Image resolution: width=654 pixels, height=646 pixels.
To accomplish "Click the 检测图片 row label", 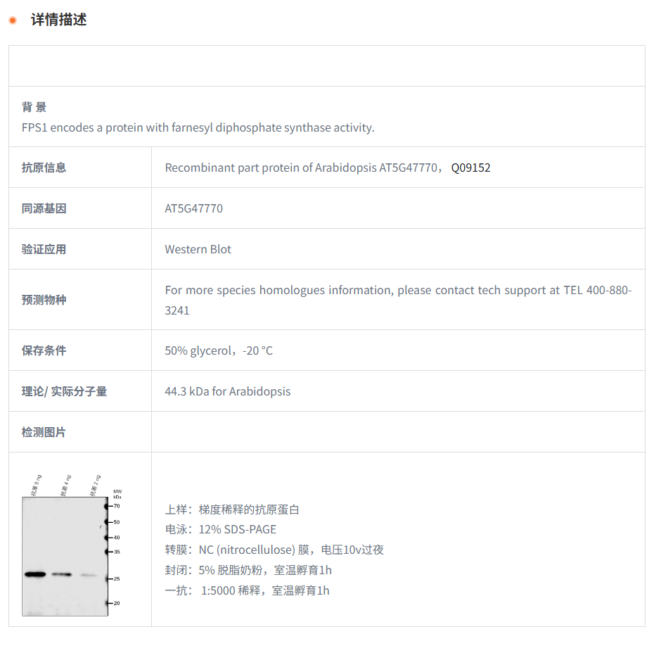I will [x=44, y=432].
